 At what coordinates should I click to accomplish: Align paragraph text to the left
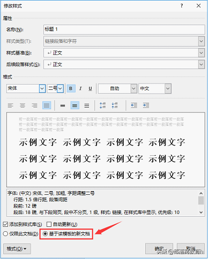[10, 105]
